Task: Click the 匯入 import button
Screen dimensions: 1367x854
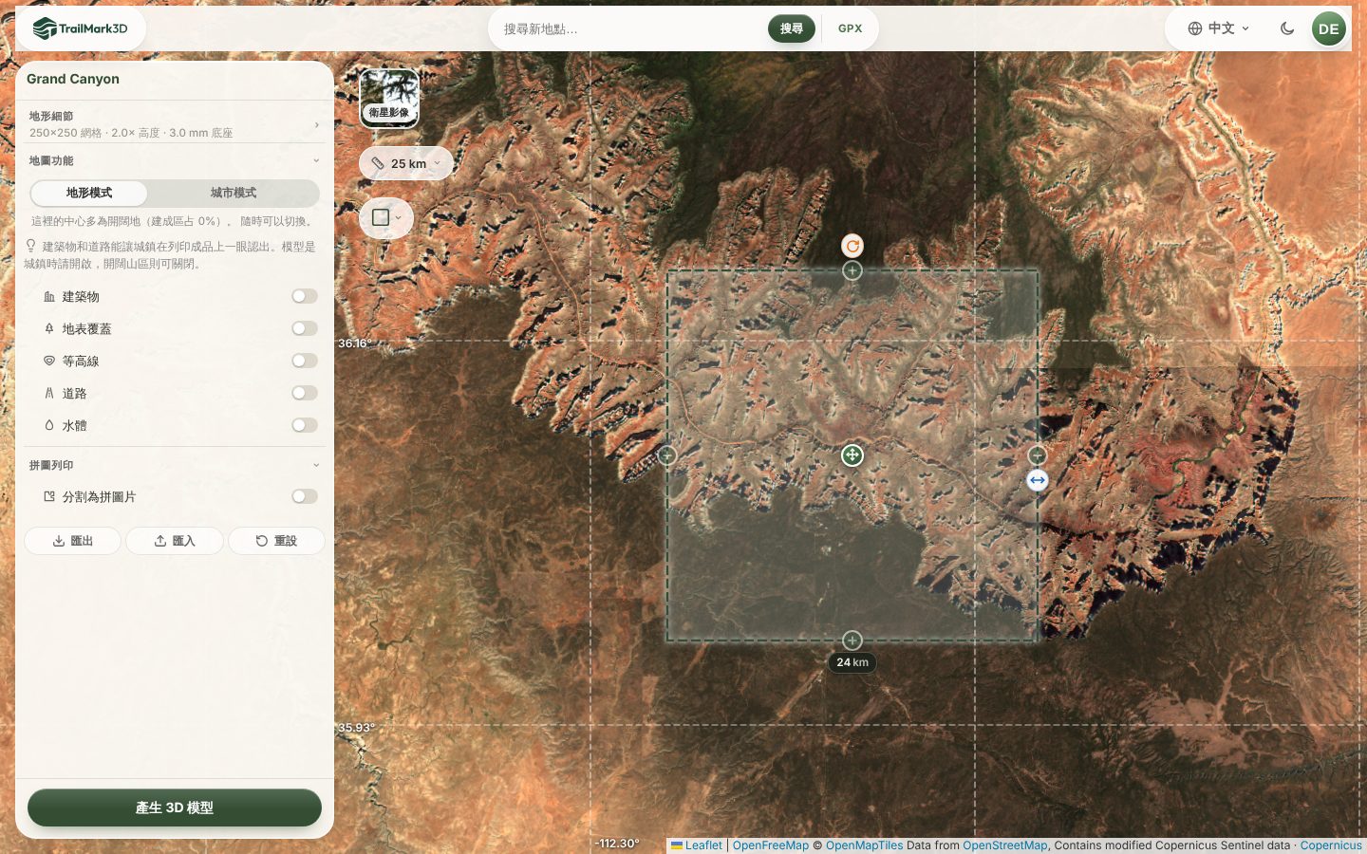Action: 175,541
